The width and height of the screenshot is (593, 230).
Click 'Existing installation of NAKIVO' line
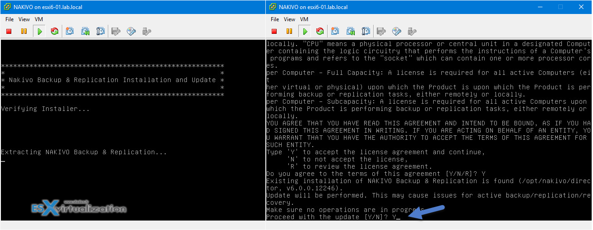pos(428,181)
